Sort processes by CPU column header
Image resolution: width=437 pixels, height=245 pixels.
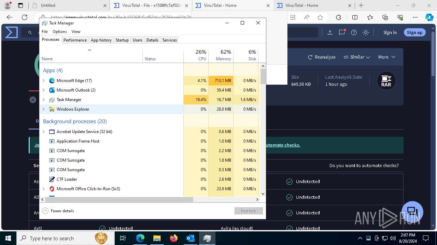click(196, 55)
